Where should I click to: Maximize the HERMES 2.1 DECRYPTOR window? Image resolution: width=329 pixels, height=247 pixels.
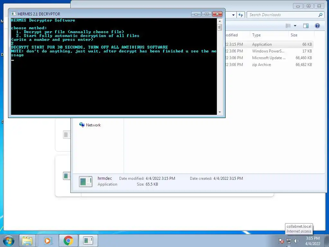207,14
